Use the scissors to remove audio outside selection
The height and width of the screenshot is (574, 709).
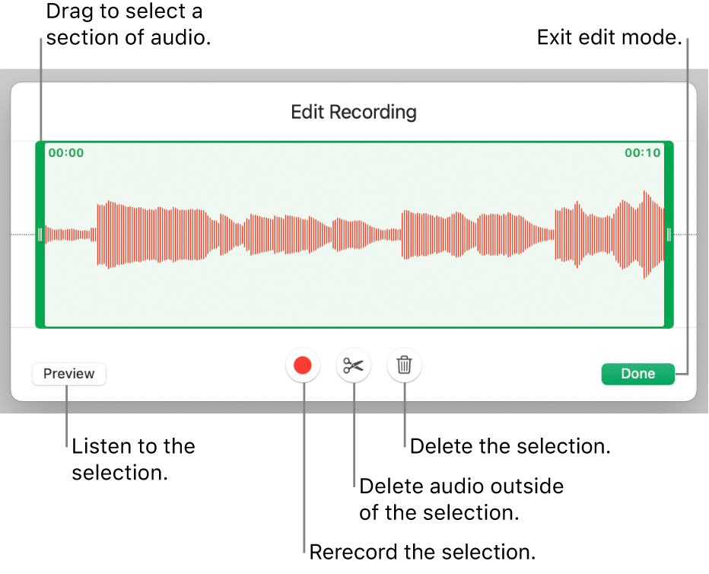click(x=354, y=365)
